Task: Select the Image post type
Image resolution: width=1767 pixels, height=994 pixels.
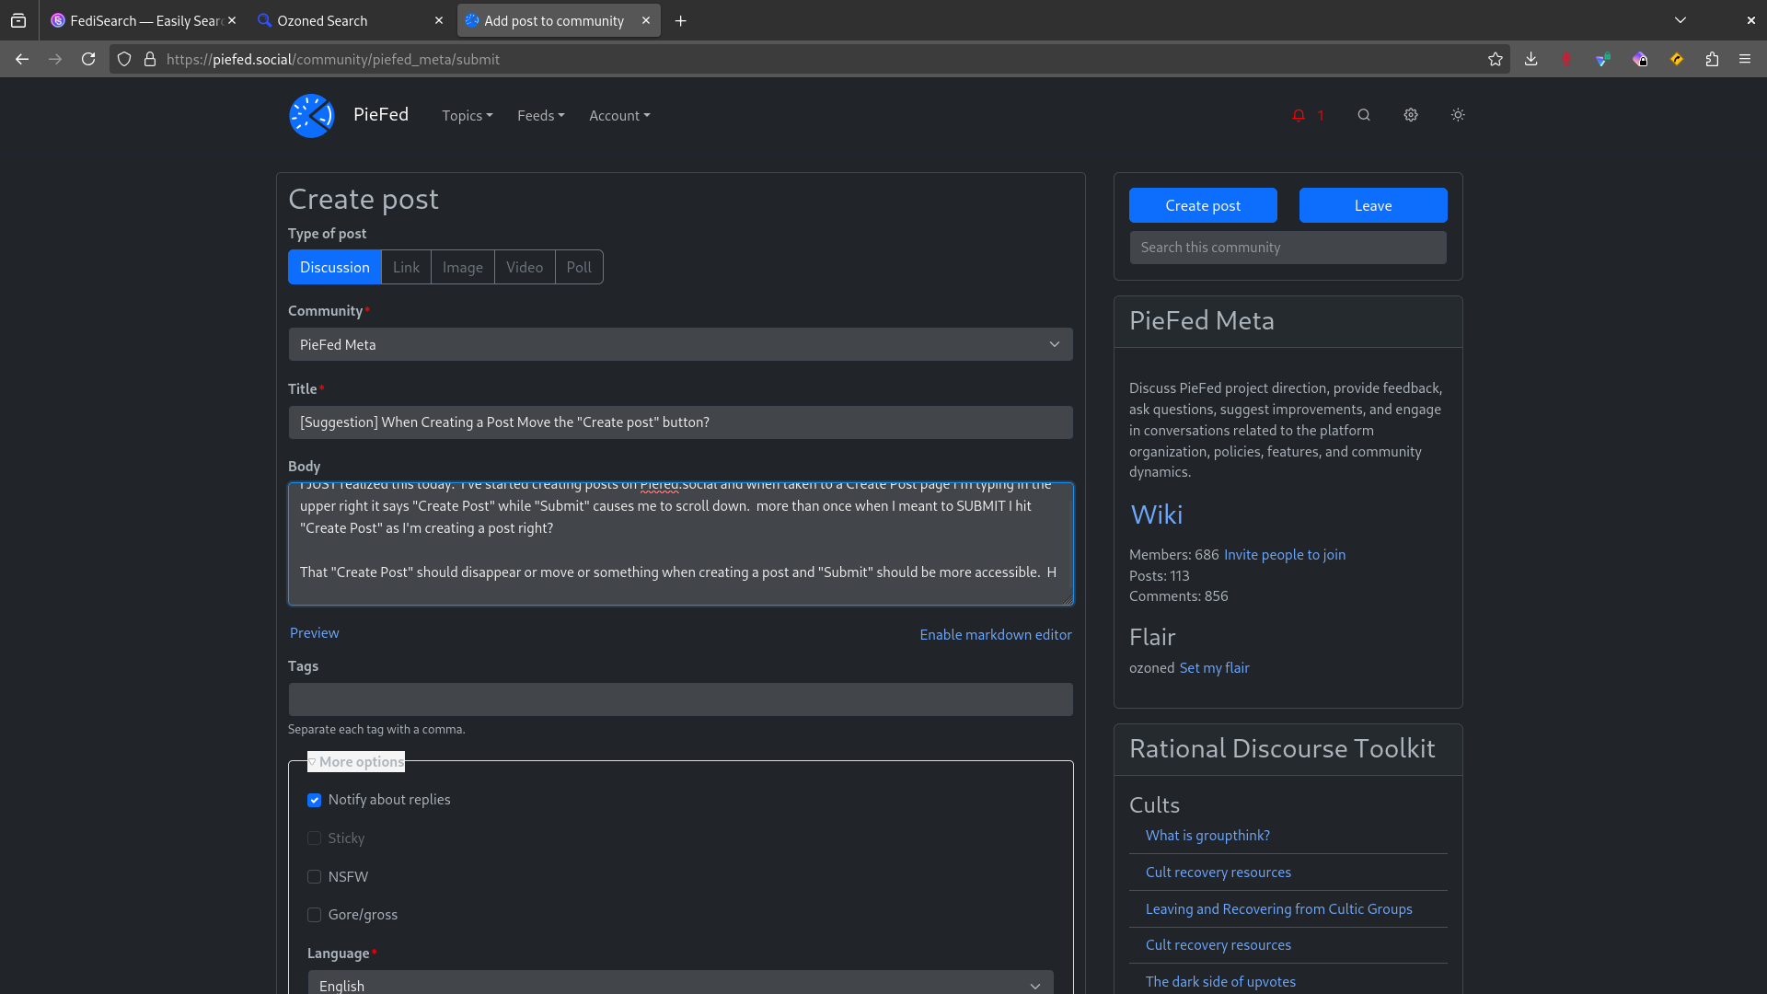Action: click(x=462, y=267)
